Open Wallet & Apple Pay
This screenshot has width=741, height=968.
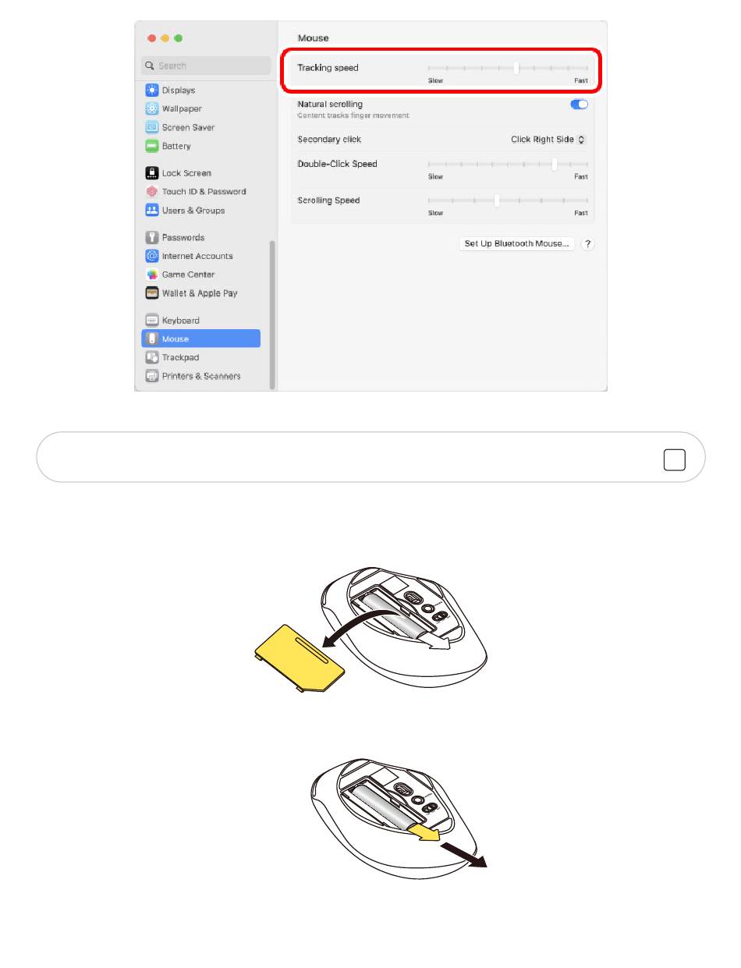[200, 293]
